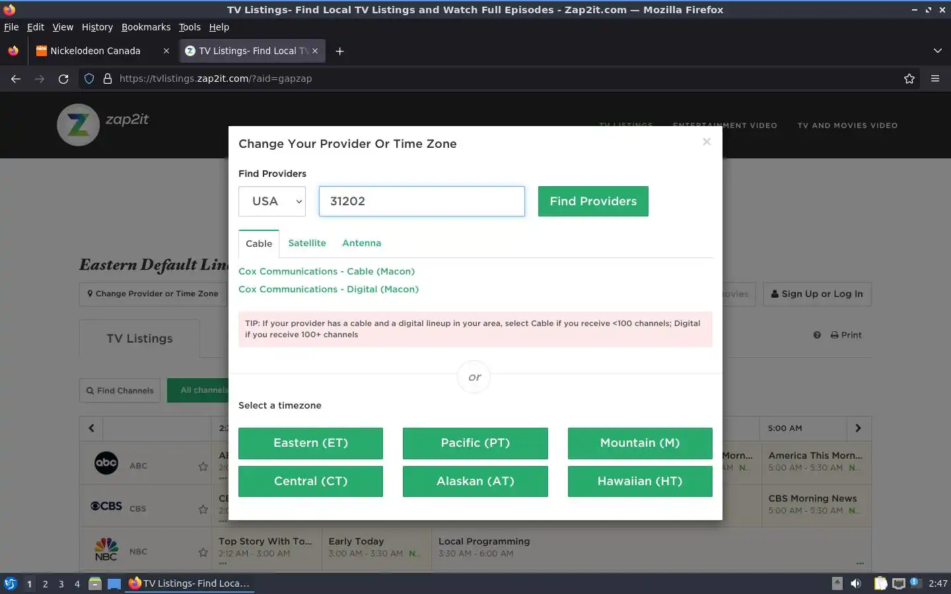951x594 pixels.
Task: Click the taskbar clock showing 2:47
Action: (x=938, y=583)
